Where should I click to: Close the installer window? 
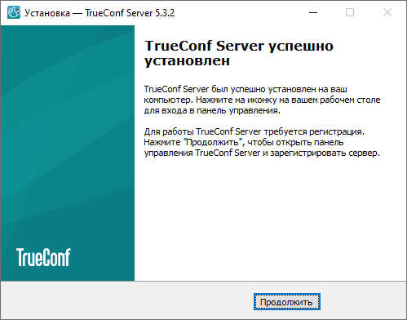(x=387, y=12)
